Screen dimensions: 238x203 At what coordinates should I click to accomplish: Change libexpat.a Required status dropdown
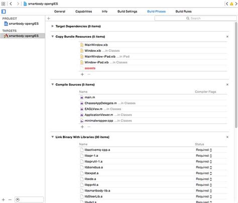[x=204, y=173]
